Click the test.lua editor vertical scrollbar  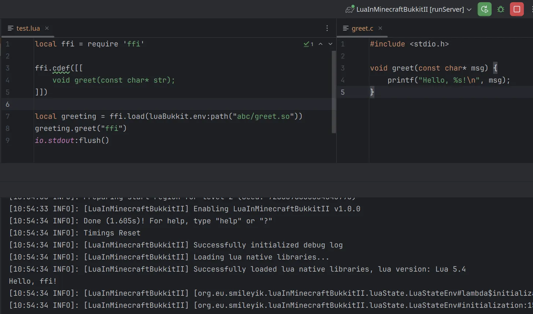334,92
